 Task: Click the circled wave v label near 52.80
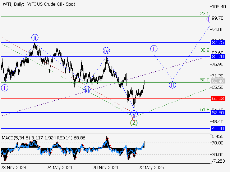(134, 114)
